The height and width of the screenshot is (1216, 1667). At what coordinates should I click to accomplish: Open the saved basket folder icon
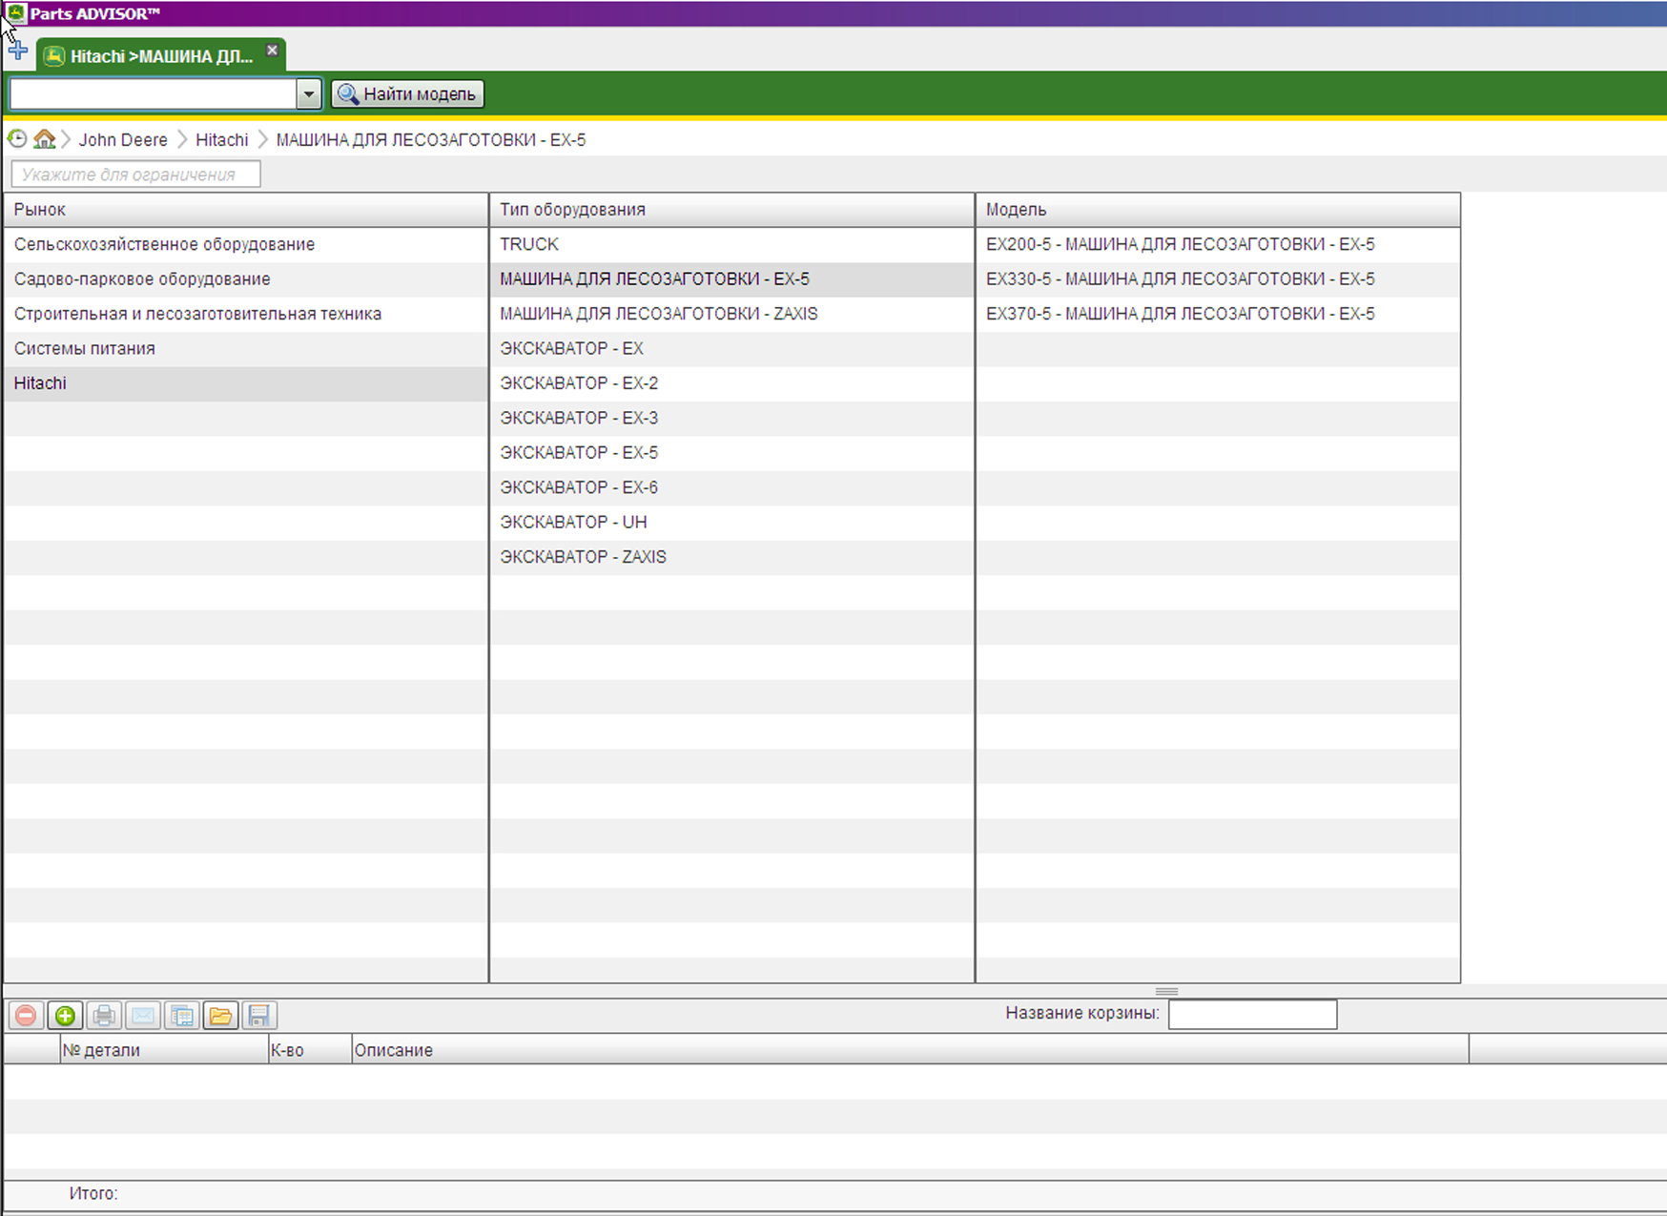pyautogui.click(x=220, y=1016)
